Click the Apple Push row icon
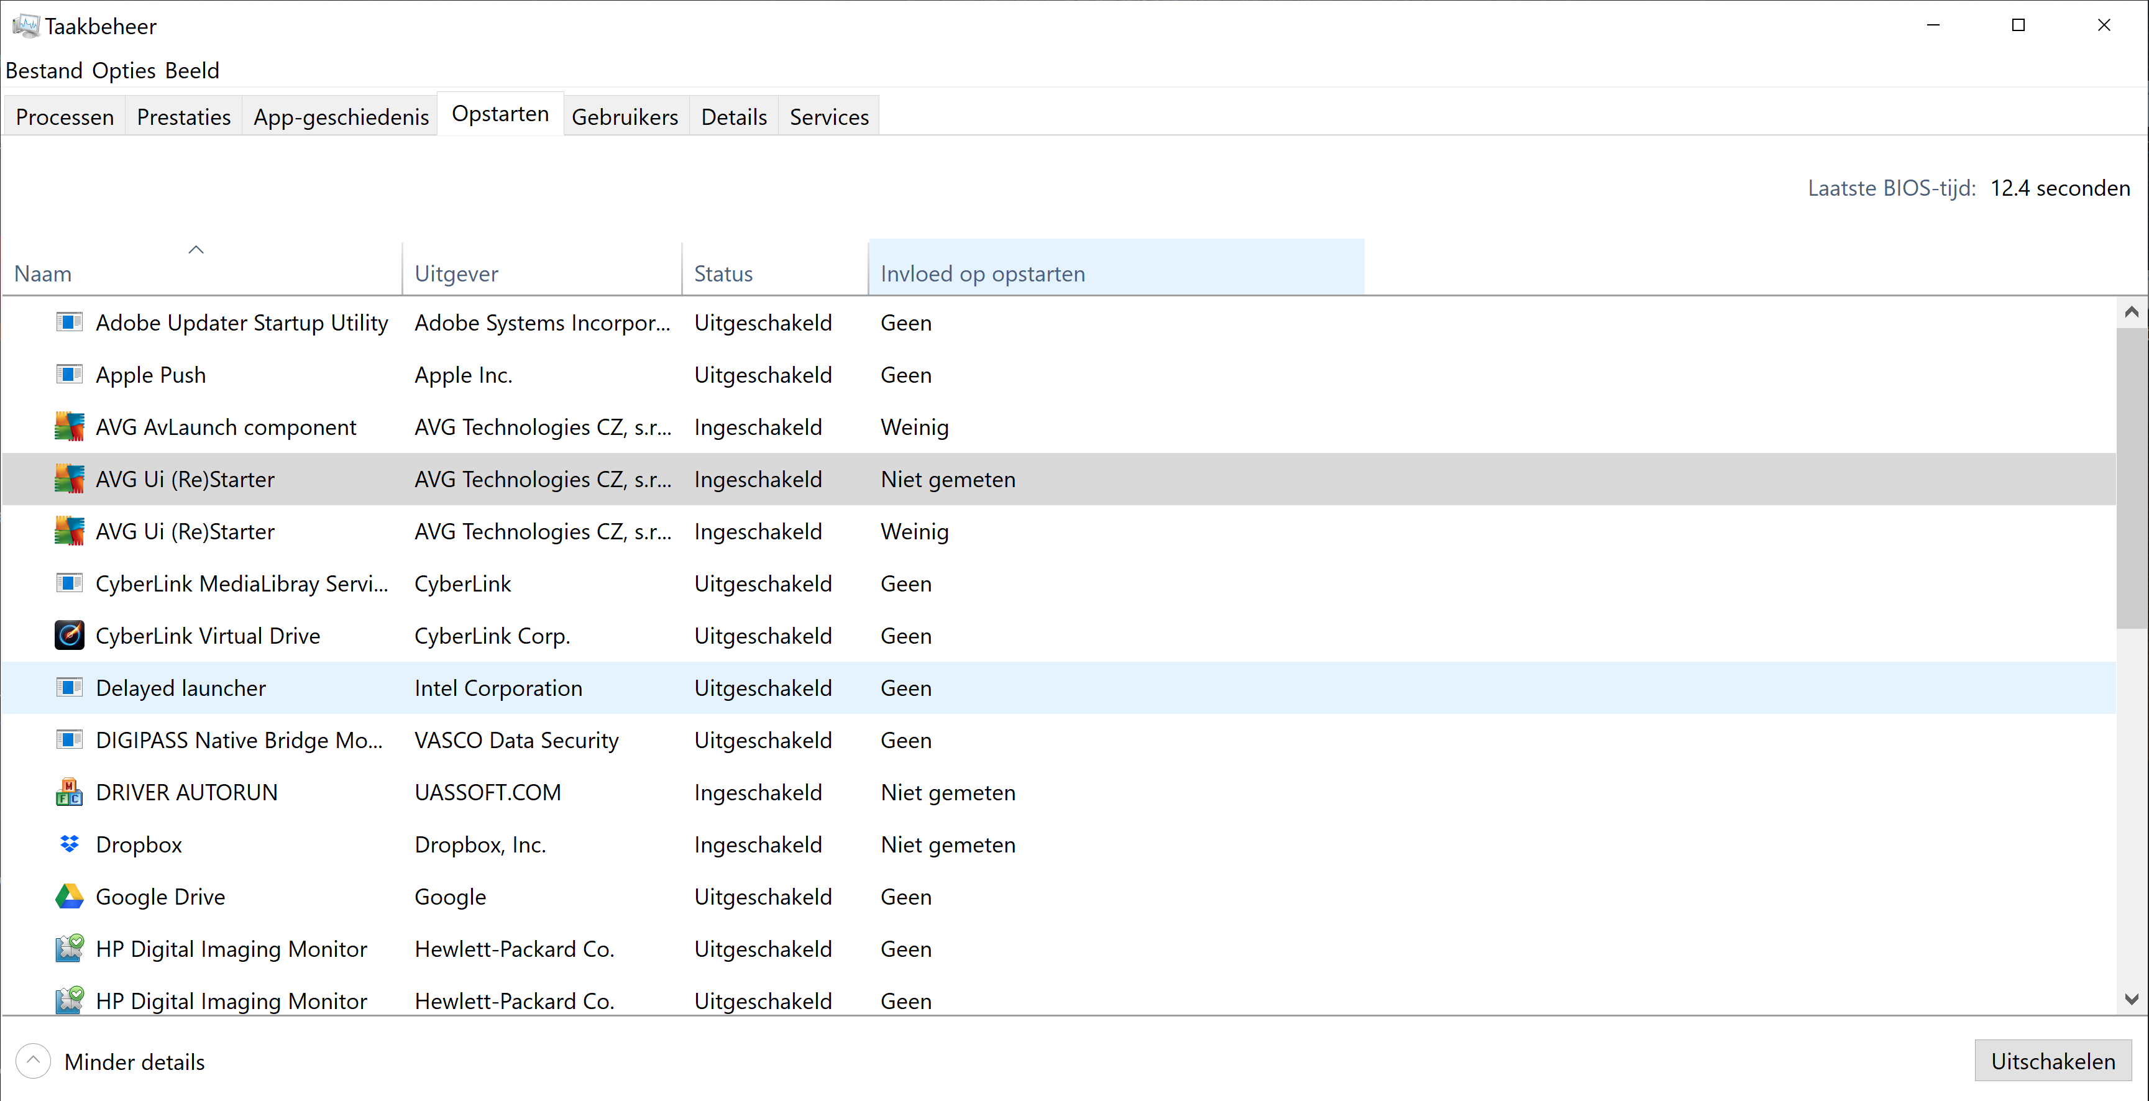Screen dimensions: 2149x1101 pos(69,375)
